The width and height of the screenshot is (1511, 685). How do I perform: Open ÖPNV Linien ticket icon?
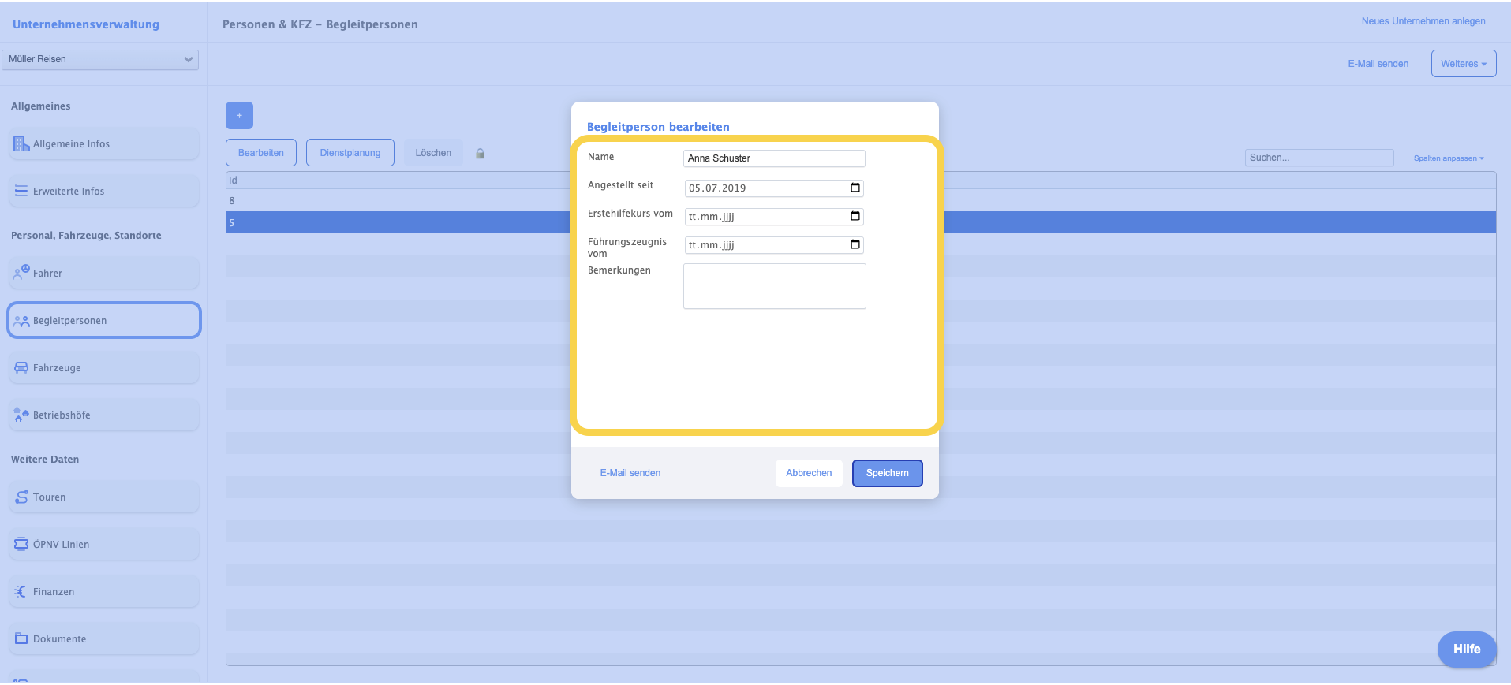(x=21, y=544)
